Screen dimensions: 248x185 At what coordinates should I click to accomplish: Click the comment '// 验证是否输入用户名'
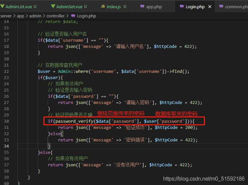click(62, 34)
